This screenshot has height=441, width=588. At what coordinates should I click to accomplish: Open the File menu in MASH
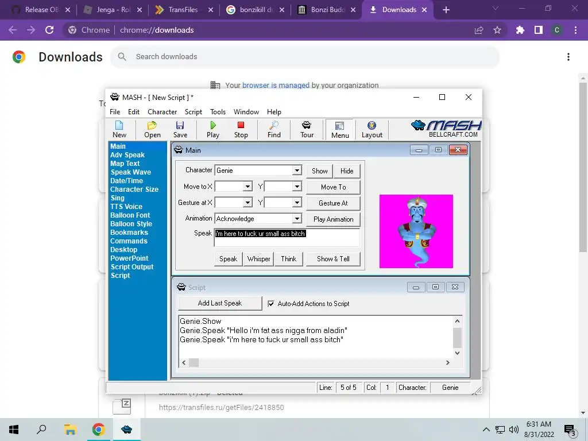pyautogui.click(x=115, y=112)
